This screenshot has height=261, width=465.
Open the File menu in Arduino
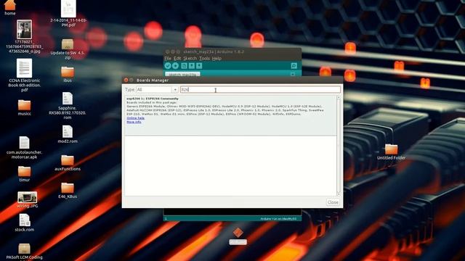tap(168, 58)
